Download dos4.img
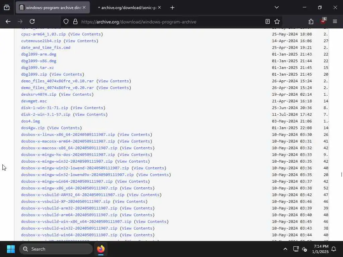Screen dimensions: 343x257 tap(30, 121)
